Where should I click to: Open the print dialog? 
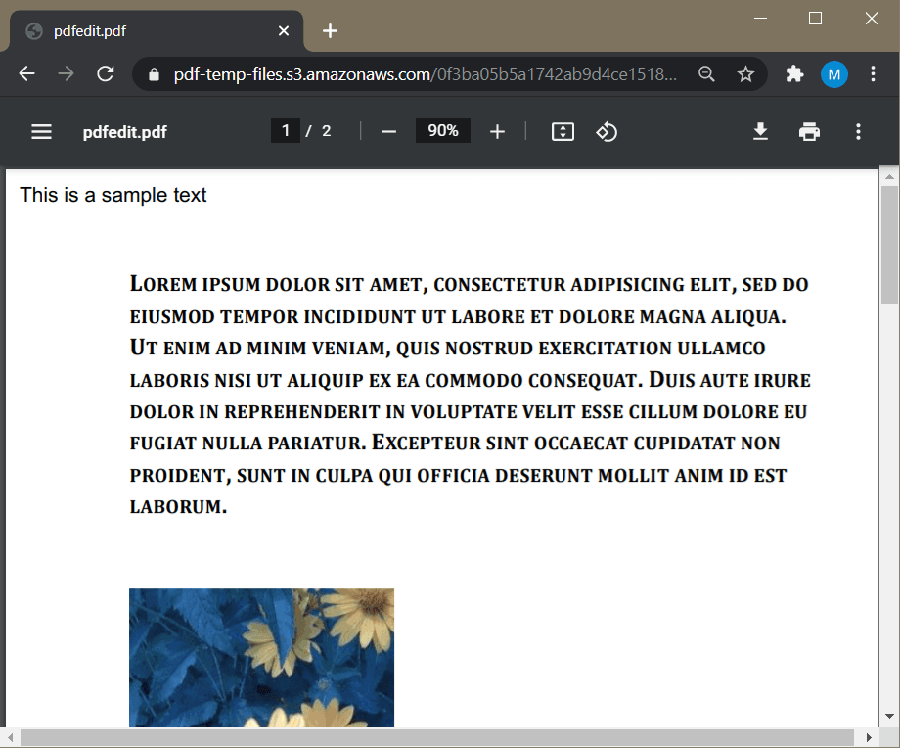[x=809, y=131]
